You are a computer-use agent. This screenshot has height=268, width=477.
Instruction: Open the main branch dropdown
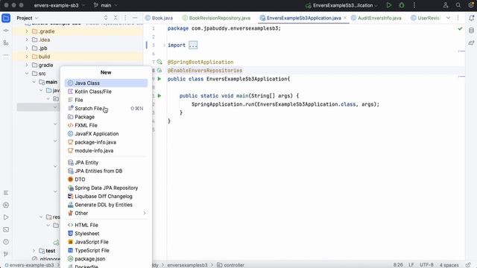[106, 5]
